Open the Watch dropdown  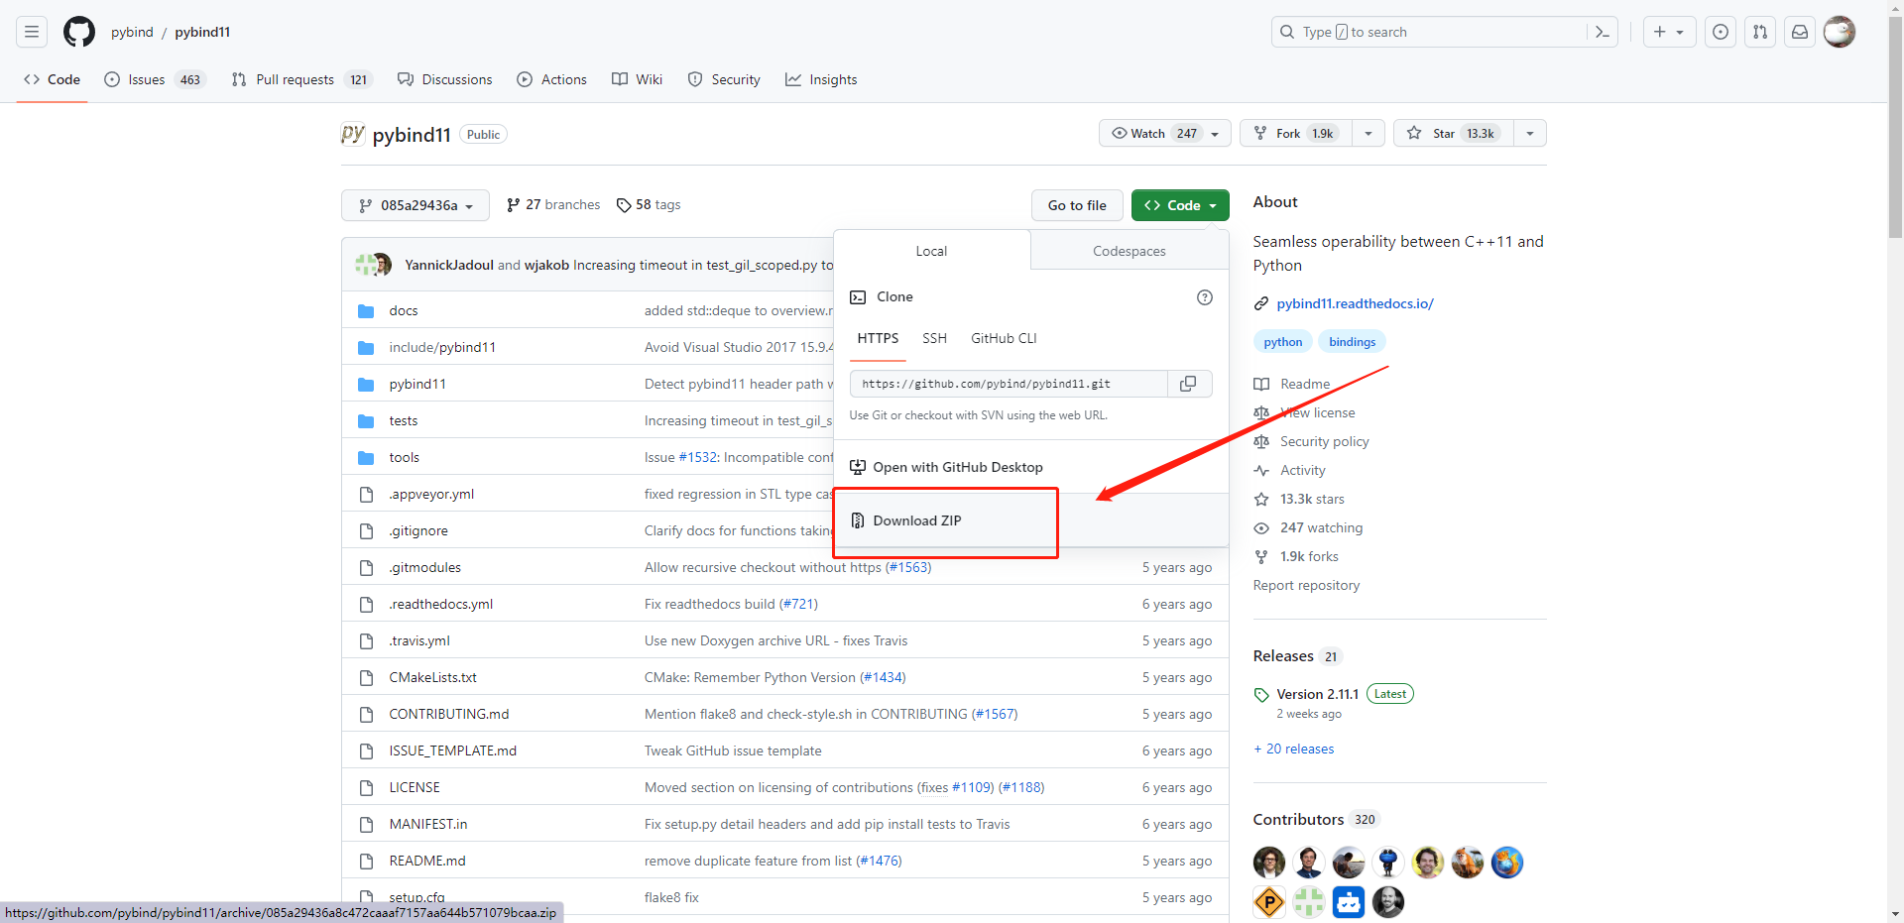tap(1165, 133)
